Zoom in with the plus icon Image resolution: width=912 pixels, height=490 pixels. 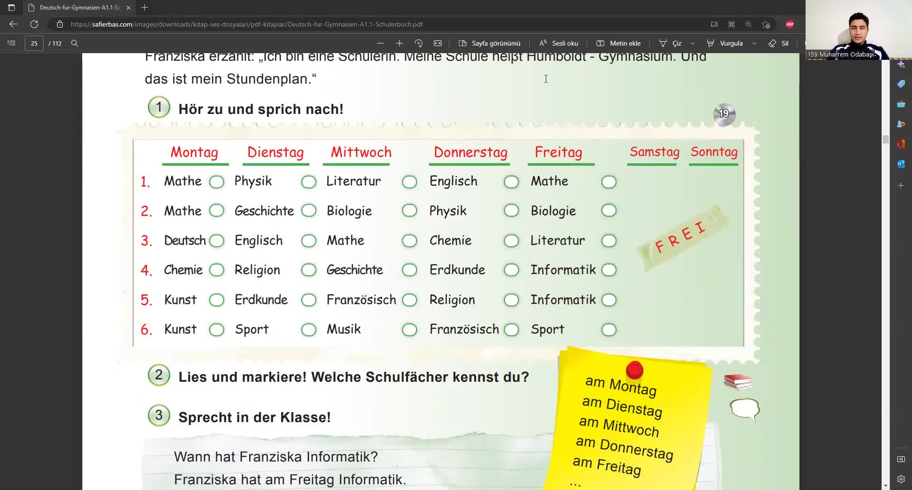point(399,43)
